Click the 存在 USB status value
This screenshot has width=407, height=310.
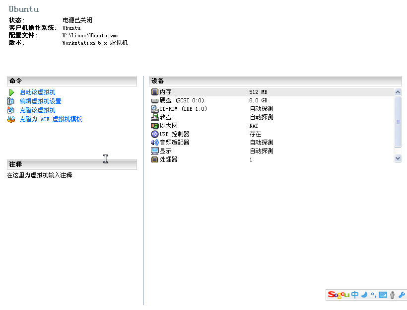pos(255,134)
